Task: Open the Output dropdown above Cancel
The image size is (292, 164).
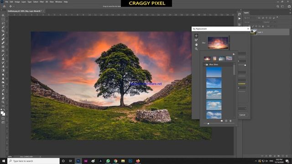Action: point(242,108)
